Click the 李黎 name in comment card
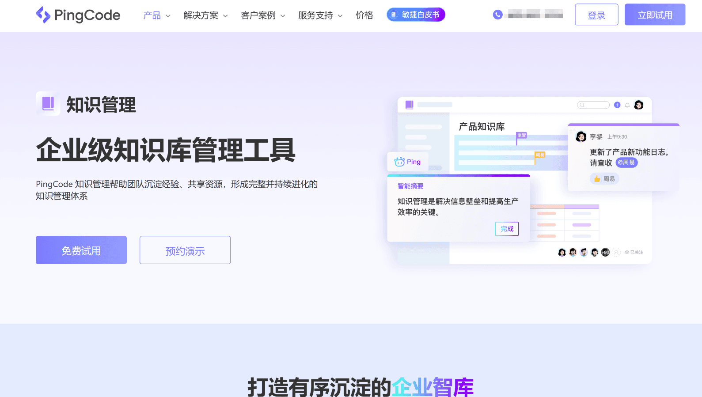Image resolution: width=702 pixels, height=397 pixels. [x=596, y=137]
